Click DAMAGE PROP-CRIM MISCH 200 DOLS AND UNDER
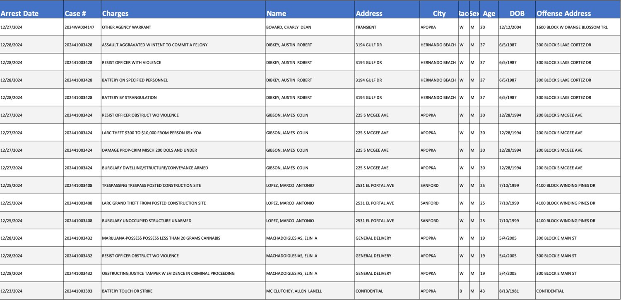Image resolution: width=621 pixels, height=300 pixels. click(183, 150)
